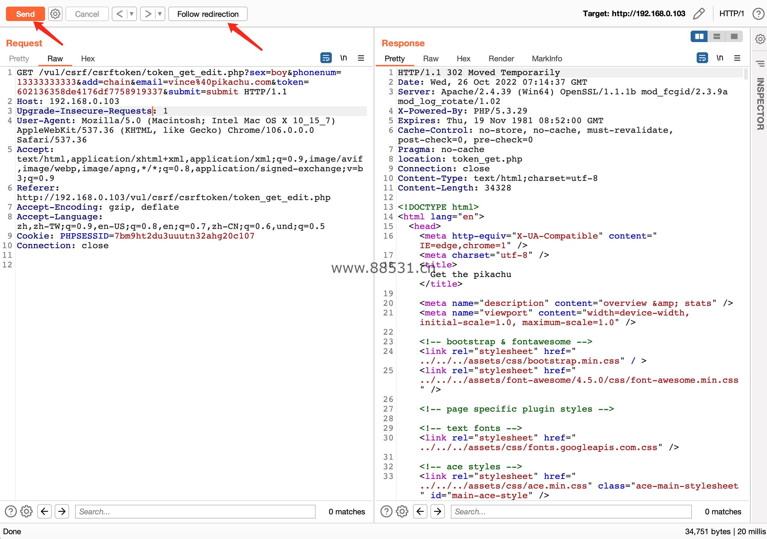Toggle word wrap in response panel

click(x=702, y=58)
